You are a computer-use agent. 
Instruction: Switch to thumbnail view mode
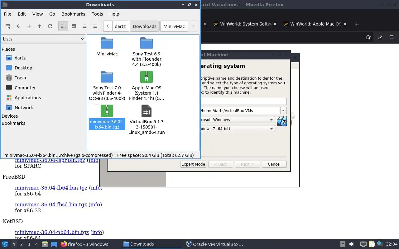[x=74, y=26]
